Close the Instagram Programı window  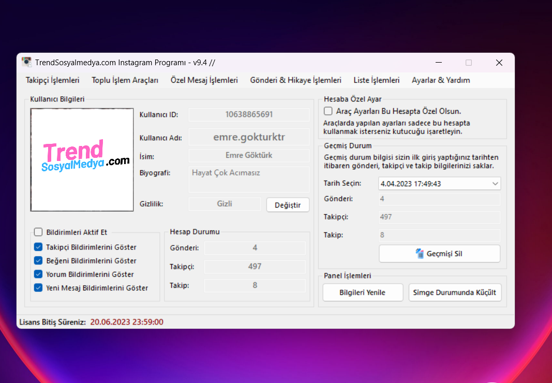[499, 63]
